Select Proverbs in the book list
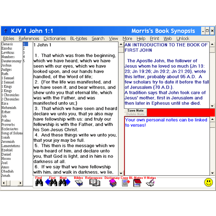 8,125
